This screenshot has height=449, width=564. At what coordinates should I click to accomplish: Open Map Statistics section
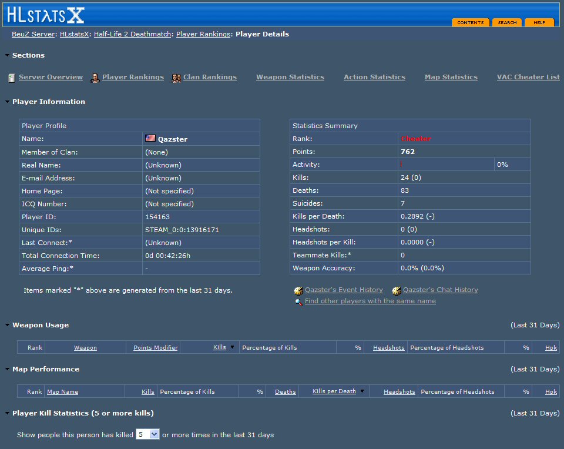click(x=451, y=77)
